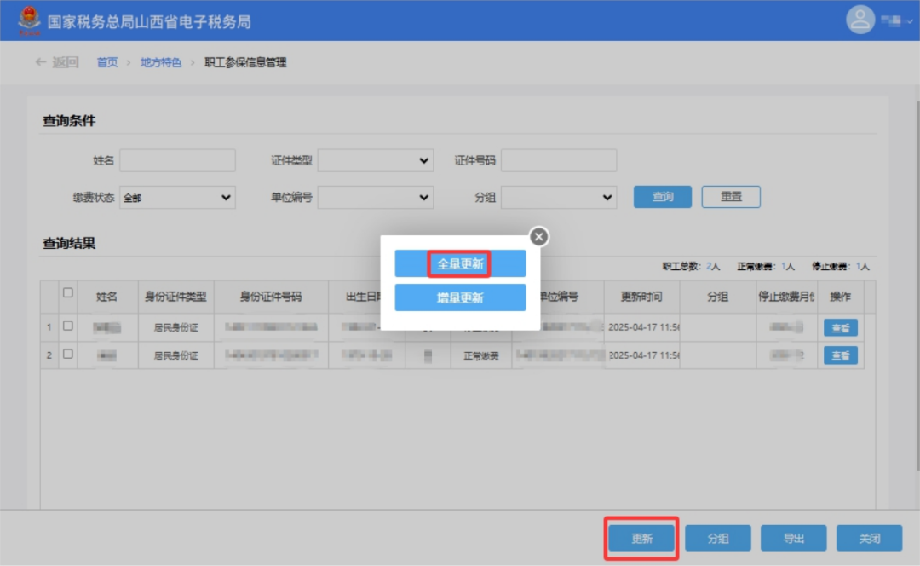Check the checkbox in row 2
920x566 pixels.
point(68,354)
